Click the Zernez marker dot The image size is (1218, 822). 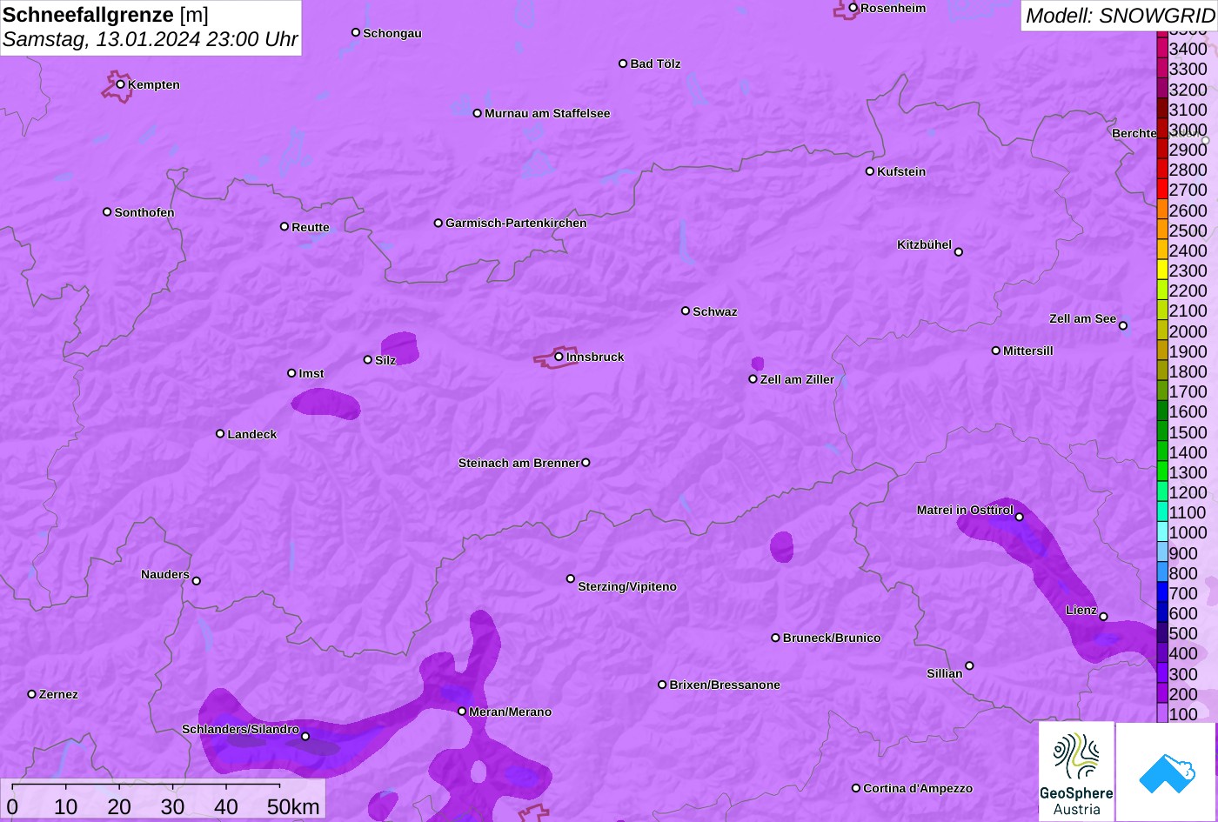point(32,694)
